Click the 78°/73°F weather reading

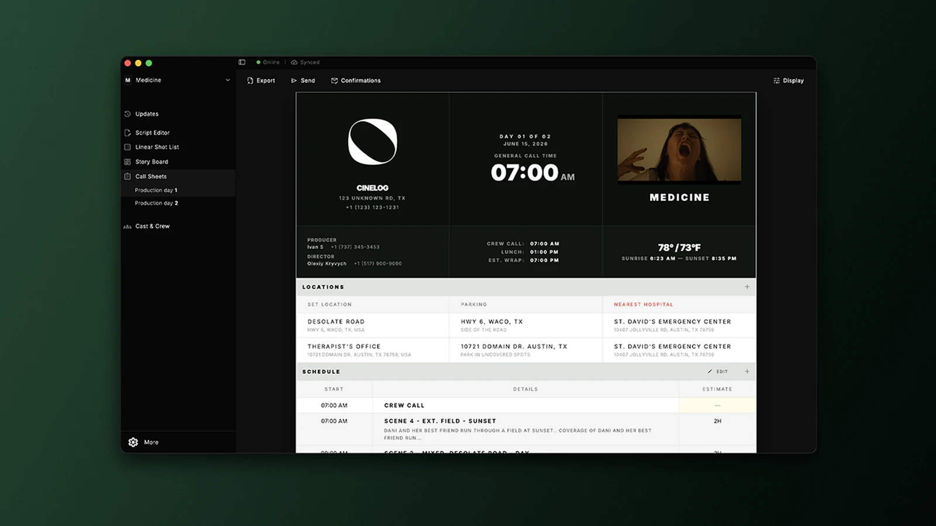(x=679, y=248)
